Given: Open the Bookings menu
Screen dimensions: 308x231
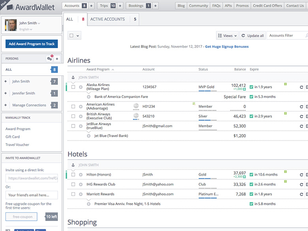Looking at the screenshot, I should coord(139,6).
